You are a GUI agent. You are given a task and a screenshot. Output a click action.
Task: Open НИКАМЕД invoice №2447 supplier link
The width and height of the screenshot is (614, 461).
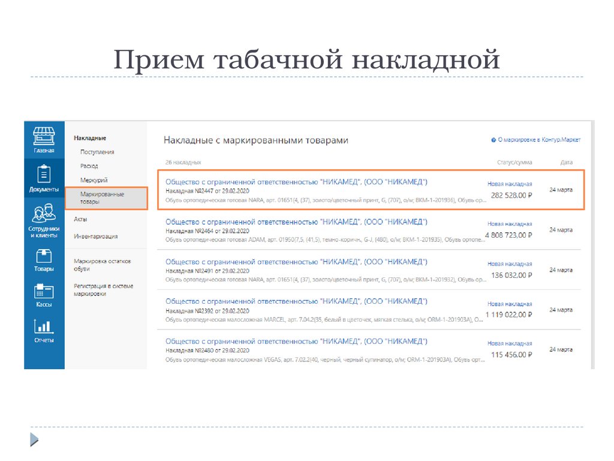(296, 182)
